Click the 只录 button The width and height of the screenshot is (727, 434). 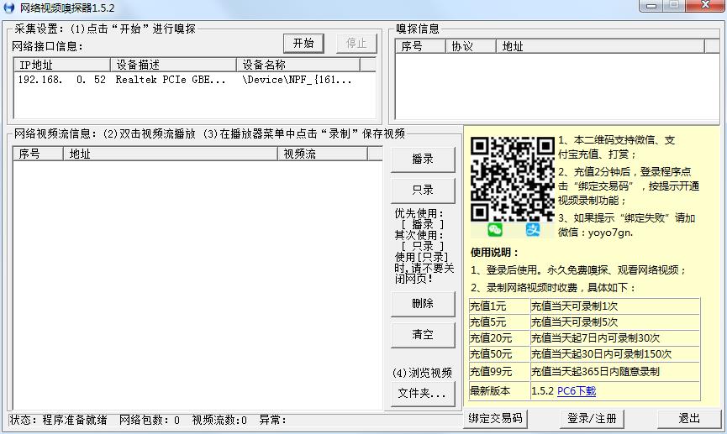click(423, 190)
